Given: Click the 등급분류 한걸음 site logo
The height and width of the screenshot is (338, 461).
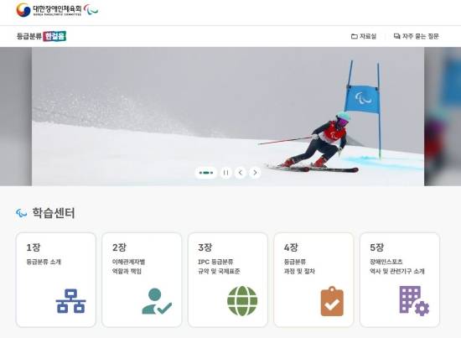Looking at the screenshot, I should 41,36.
